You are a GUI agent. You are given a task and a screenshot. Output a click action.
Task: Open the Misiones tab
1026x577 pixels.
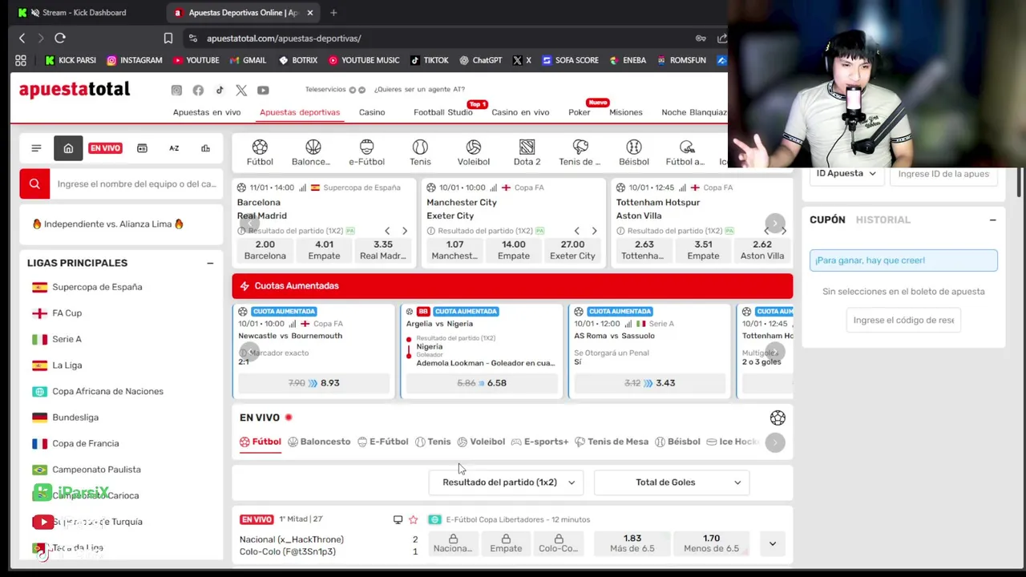(x=626, y=112)
